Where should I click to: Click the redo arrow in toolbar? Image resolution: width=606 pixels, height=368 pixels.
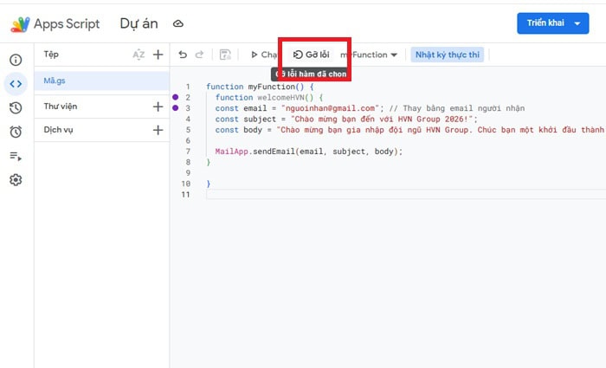pyautogui.click(x=200, y=55)
